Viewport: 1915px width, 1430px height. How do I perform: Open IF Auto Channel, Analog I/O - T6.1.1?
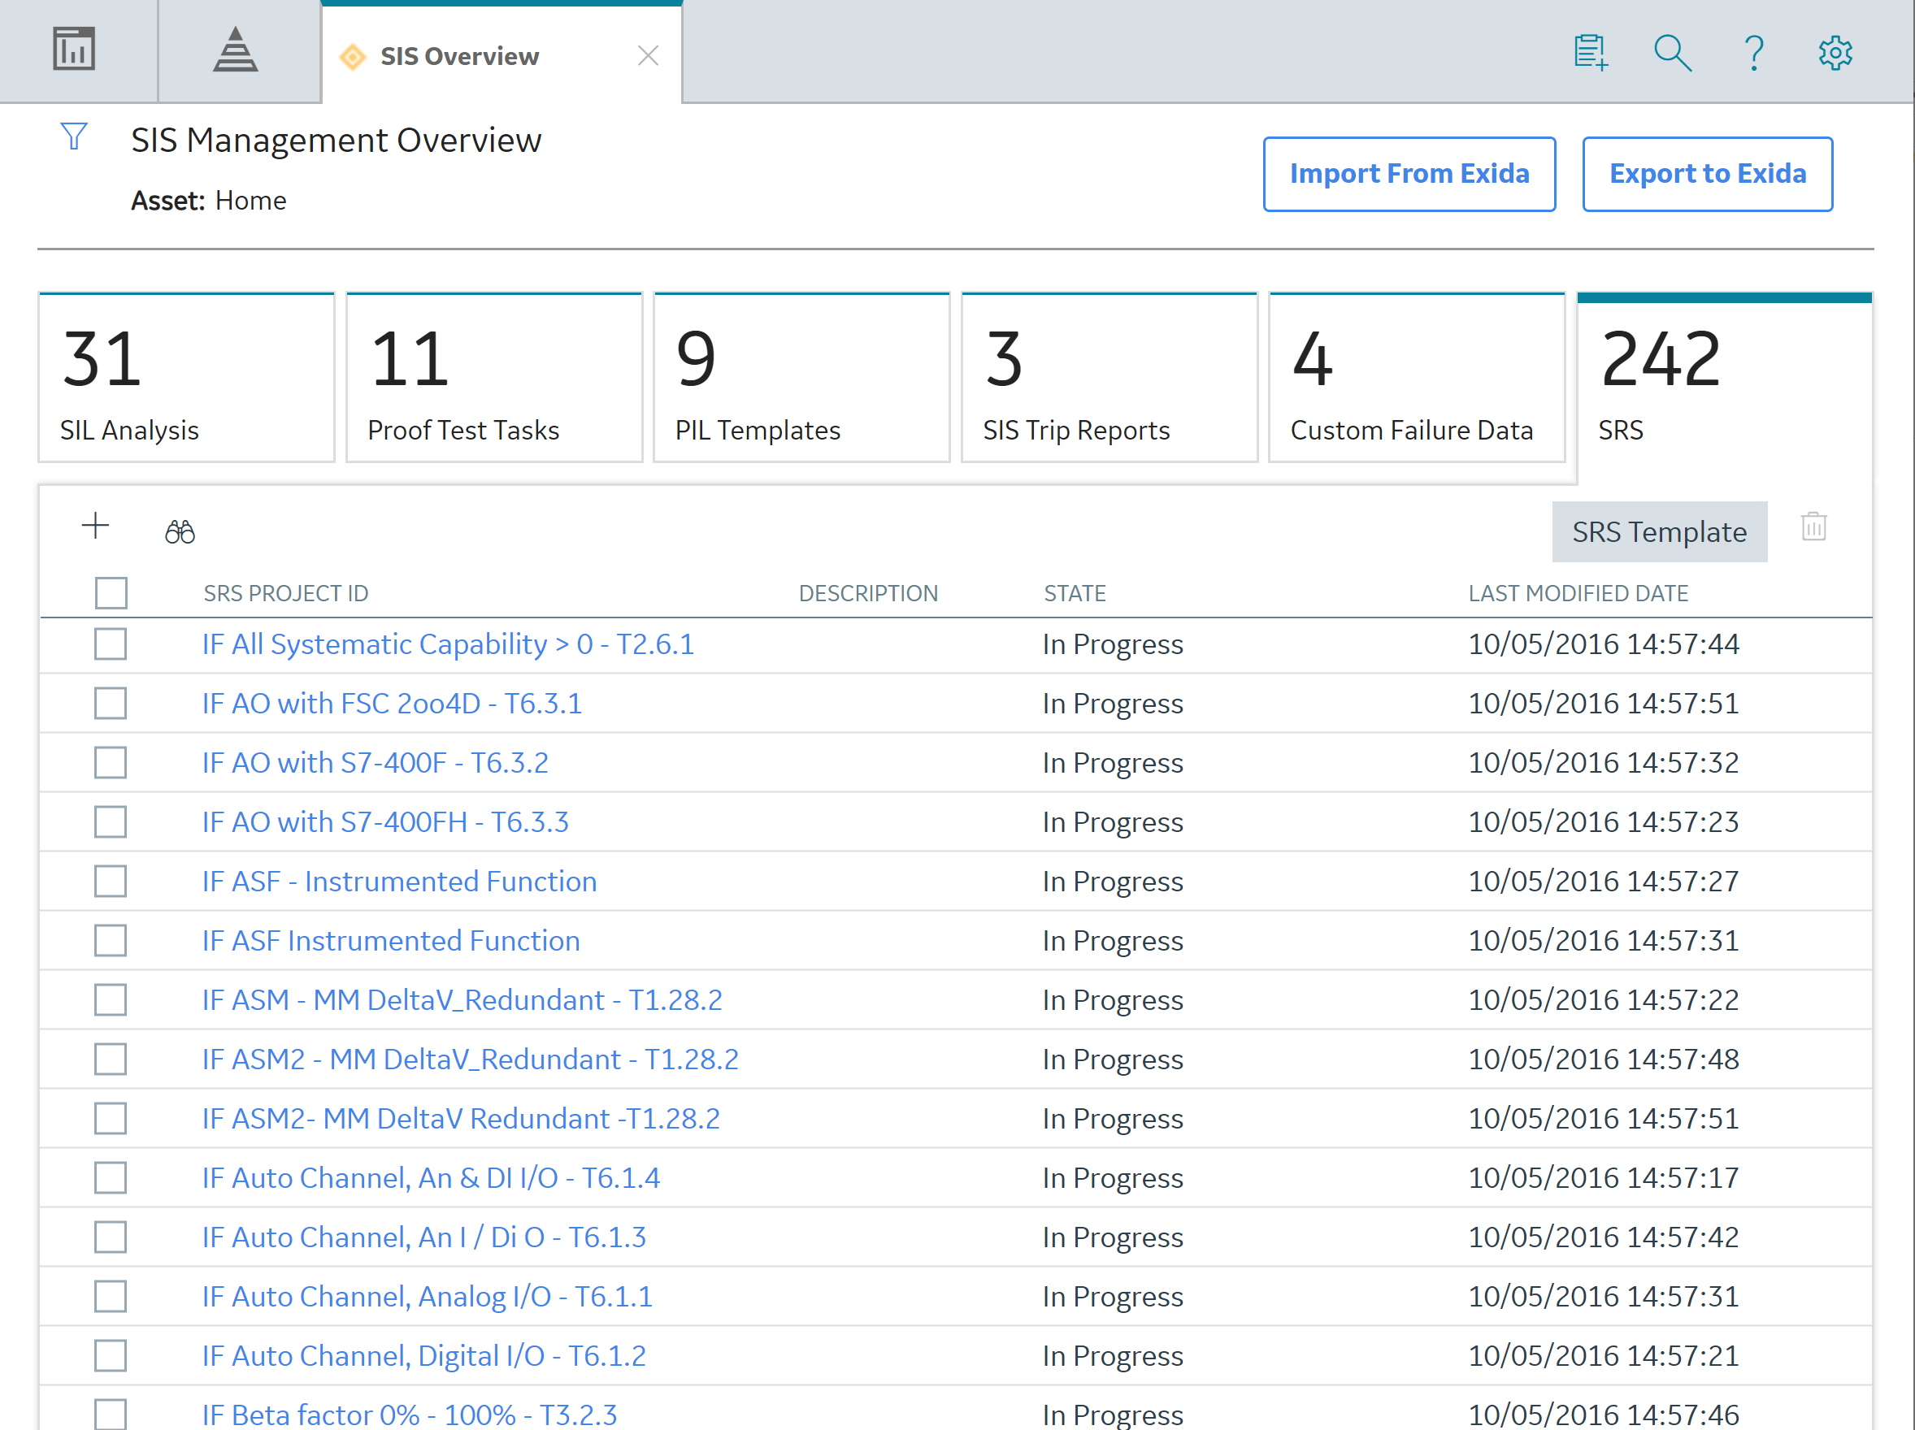tap(428, 1296)
